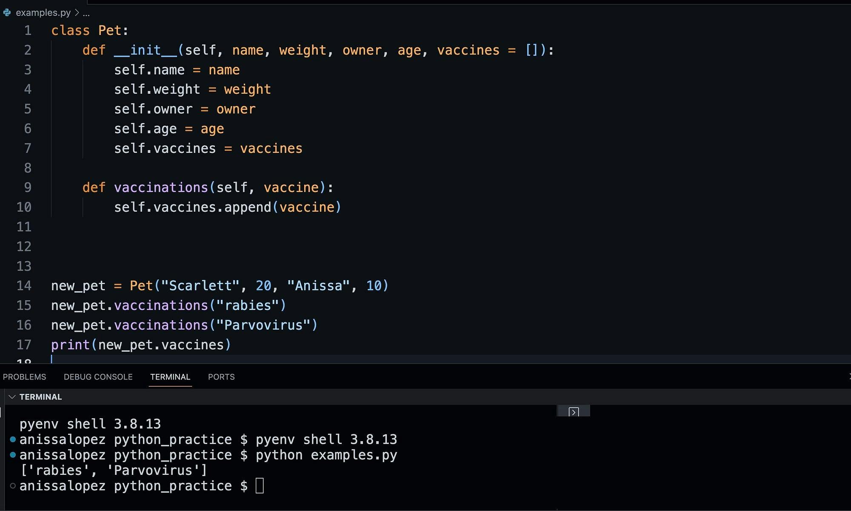The height and width of the screenshot is (511, 851).
Task: Click the vaccinations("rabies") call
Action: click(200, 305)
